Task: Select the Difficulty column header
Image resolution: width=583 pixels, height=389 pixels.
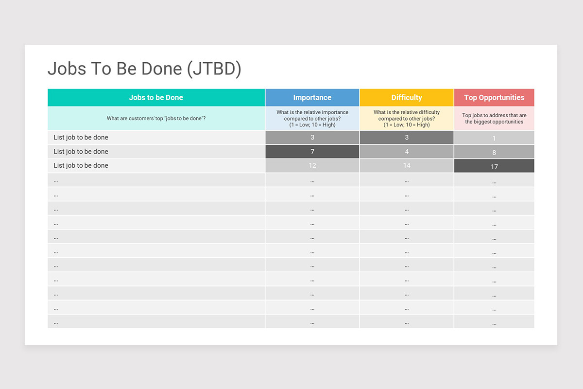Action: 407,97
